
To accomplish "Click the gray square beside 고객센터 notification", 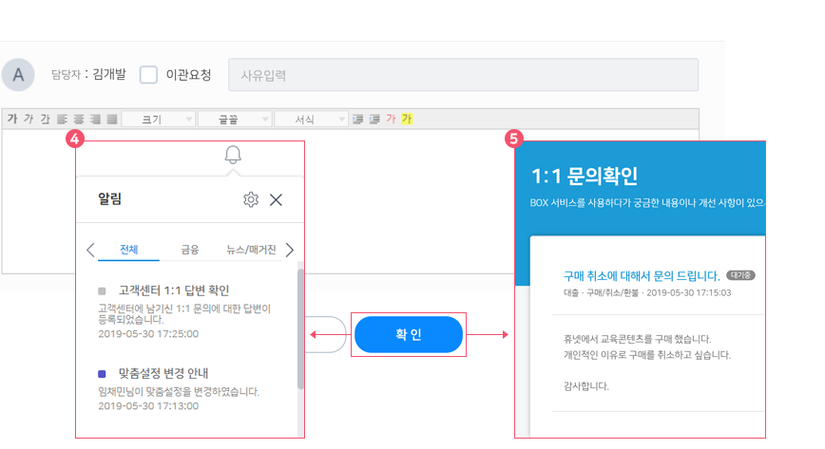I will 102,290.
